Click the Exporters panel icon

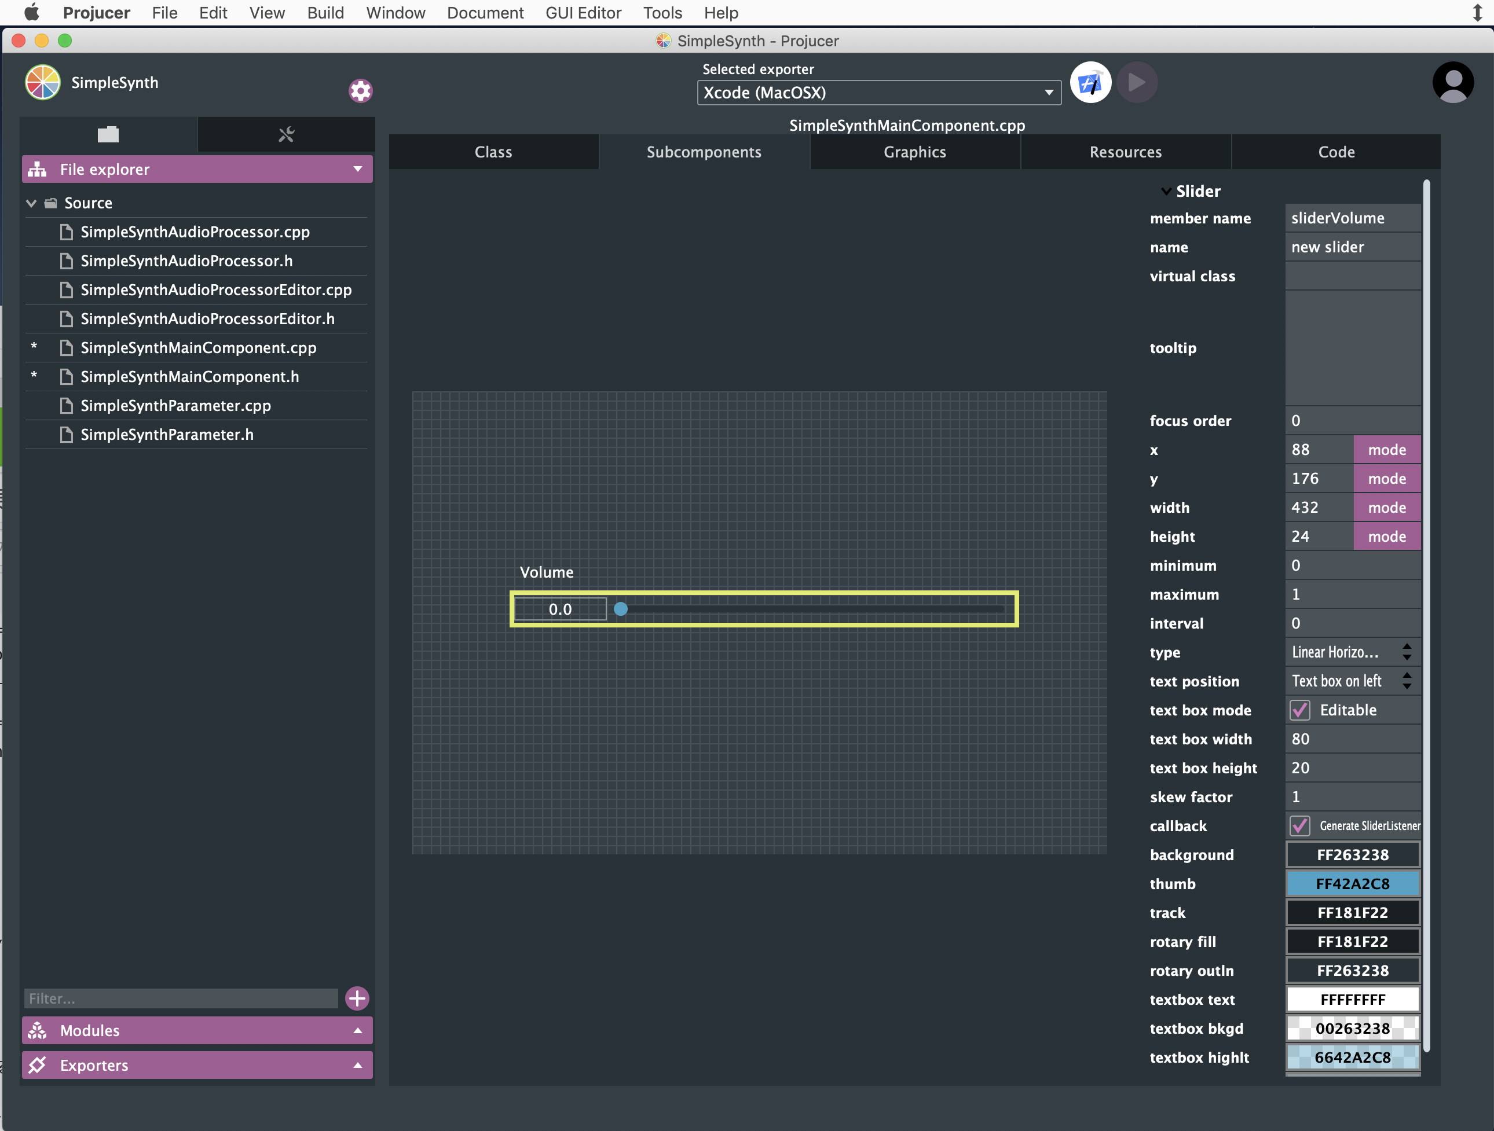pyautogui.click(x=38, y=1065)
